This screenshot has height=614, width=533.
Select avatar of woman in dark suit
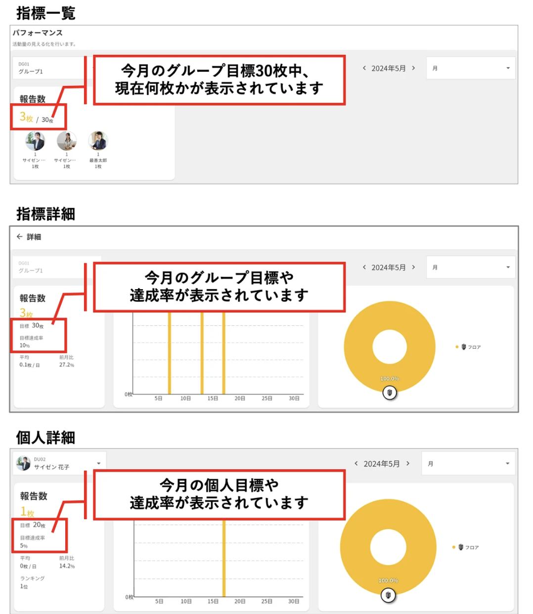pyautogui.click(x=35, y=141)
